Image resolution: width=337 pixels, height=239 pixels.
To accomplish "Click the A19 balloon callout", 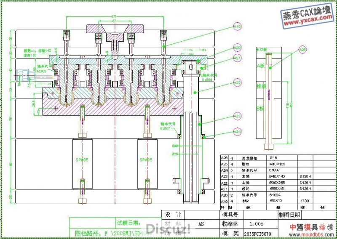I will coord(237,27).
